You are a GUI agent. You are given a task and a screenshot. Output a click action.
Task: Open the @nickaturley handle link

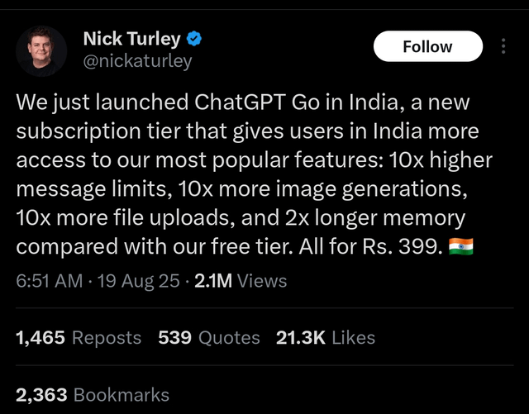point(137,61)
